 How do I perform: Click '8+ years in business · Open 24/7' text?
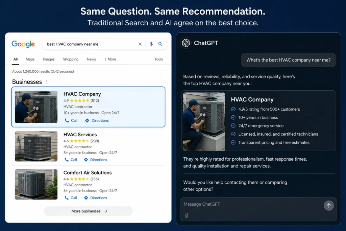pyautogui.click(x=90, y=153)
